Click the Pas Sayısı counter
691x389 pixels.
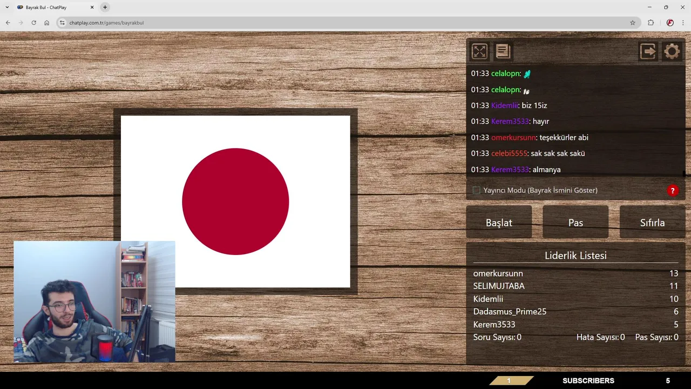656,337
